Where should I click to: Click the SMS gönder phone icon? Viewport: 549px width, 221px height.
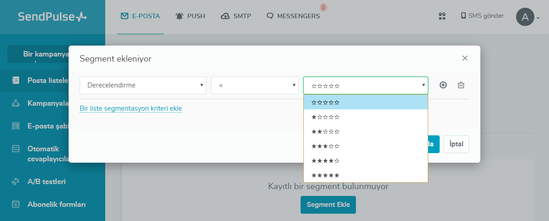click(463, 16)
